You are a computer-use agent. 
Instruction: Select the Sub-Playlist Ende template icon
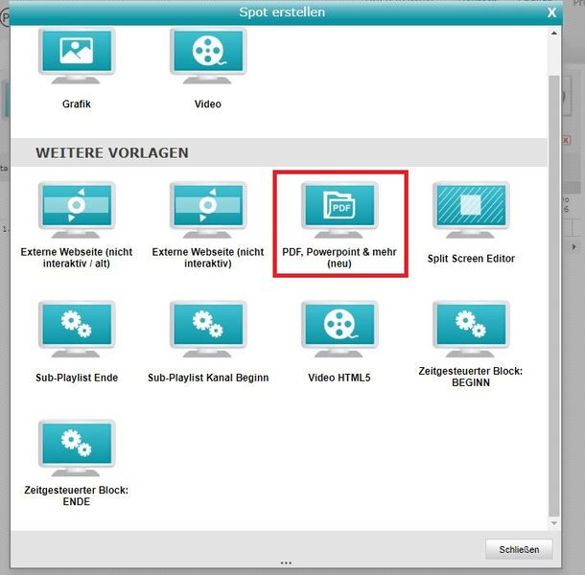pyautogui.click(x=77, y=329)
